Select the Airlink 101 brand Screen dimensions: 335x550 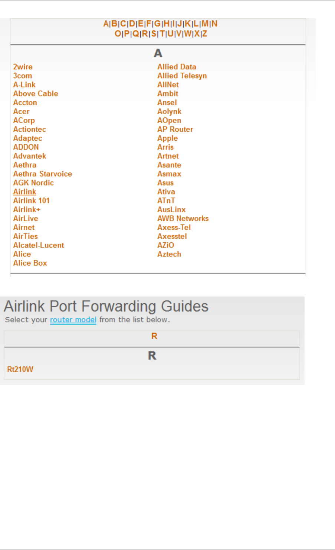click(x=31, y=201)
